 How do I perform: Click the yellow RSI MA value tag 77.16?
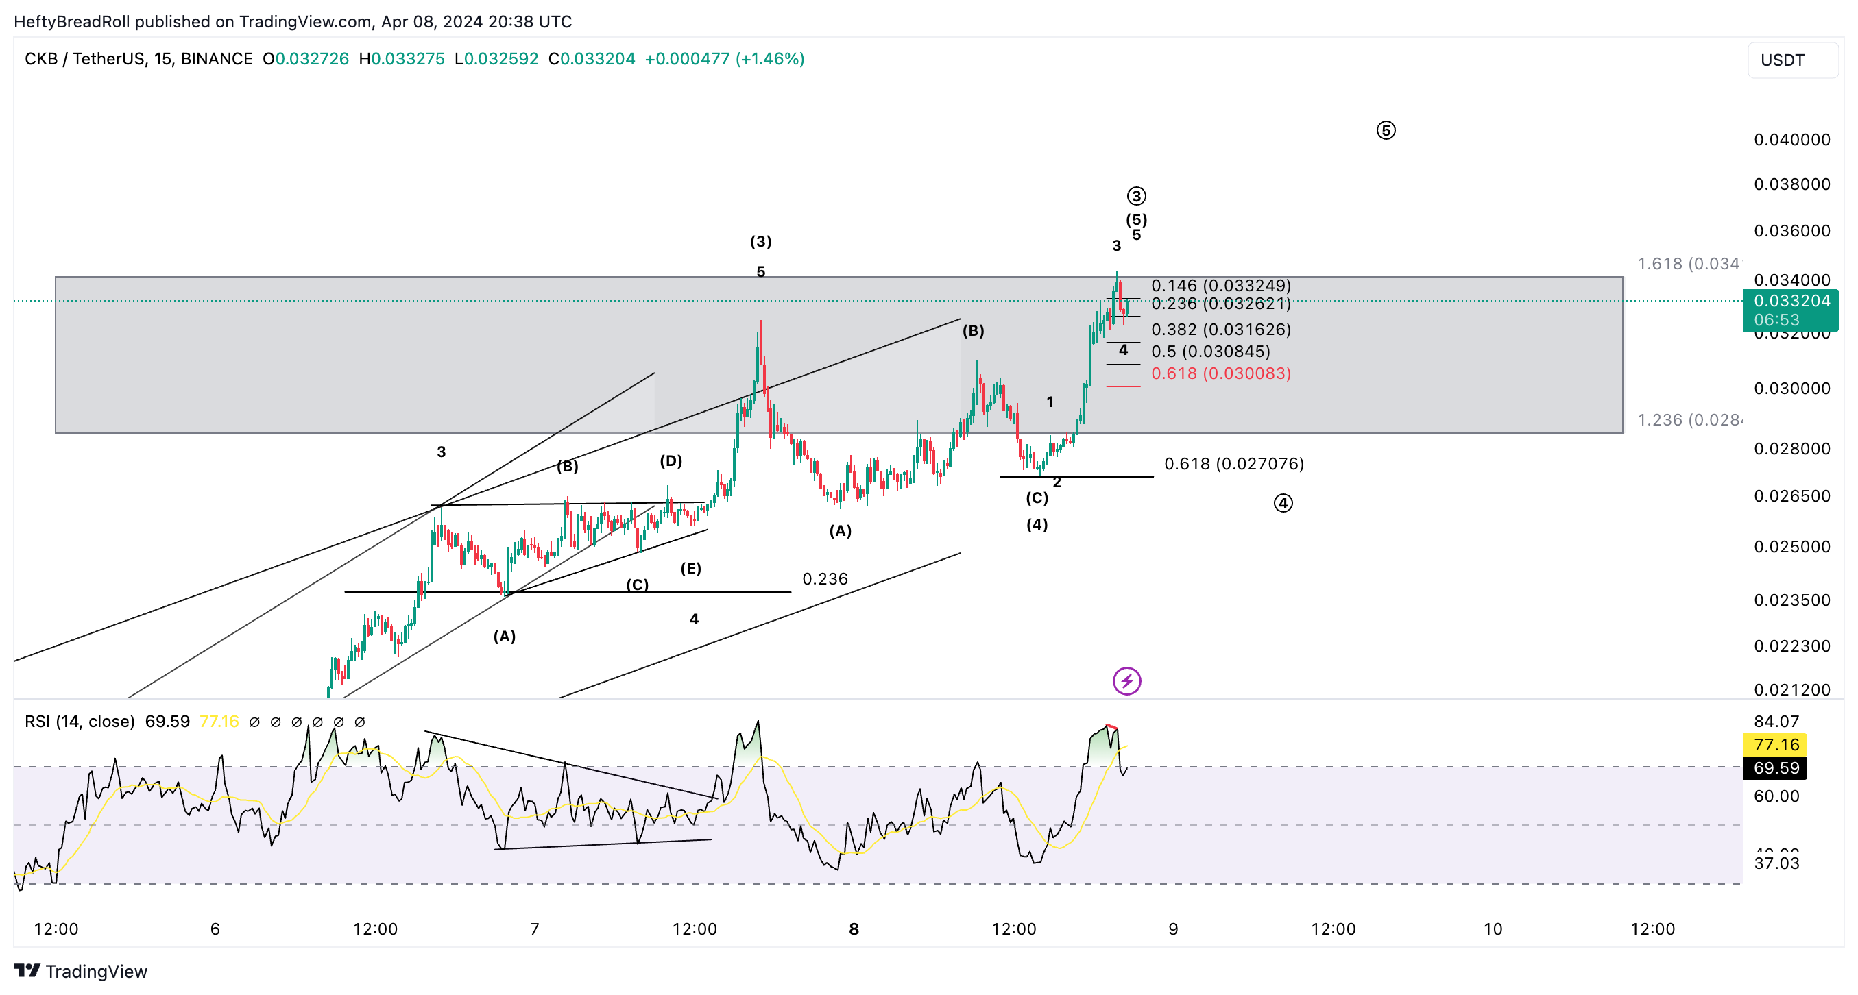coord(1776,745)
